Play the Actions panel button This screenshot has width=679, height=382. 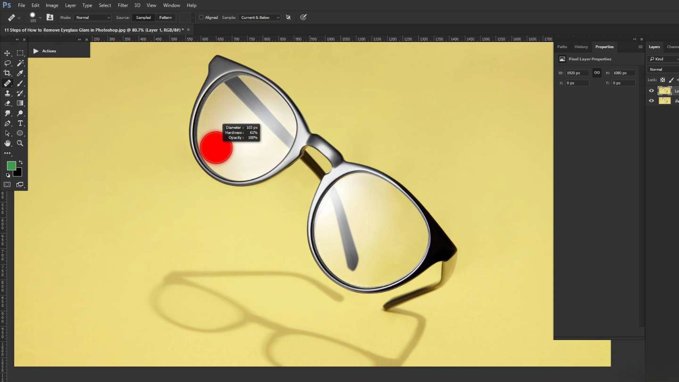tap(36, 51)
